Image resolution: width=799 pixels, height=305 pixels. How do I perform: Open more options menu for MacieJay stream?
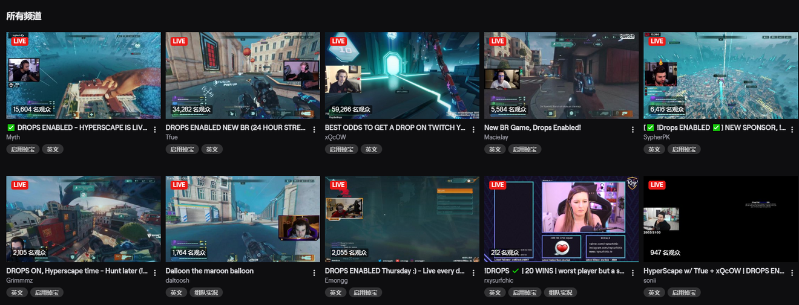click(x=633, y=129)
